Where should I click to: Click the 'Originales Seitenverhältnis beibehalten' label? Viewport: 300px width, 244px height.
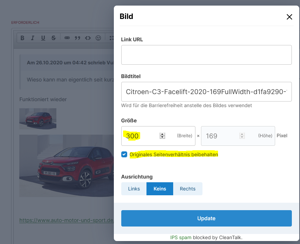(174, 154)
